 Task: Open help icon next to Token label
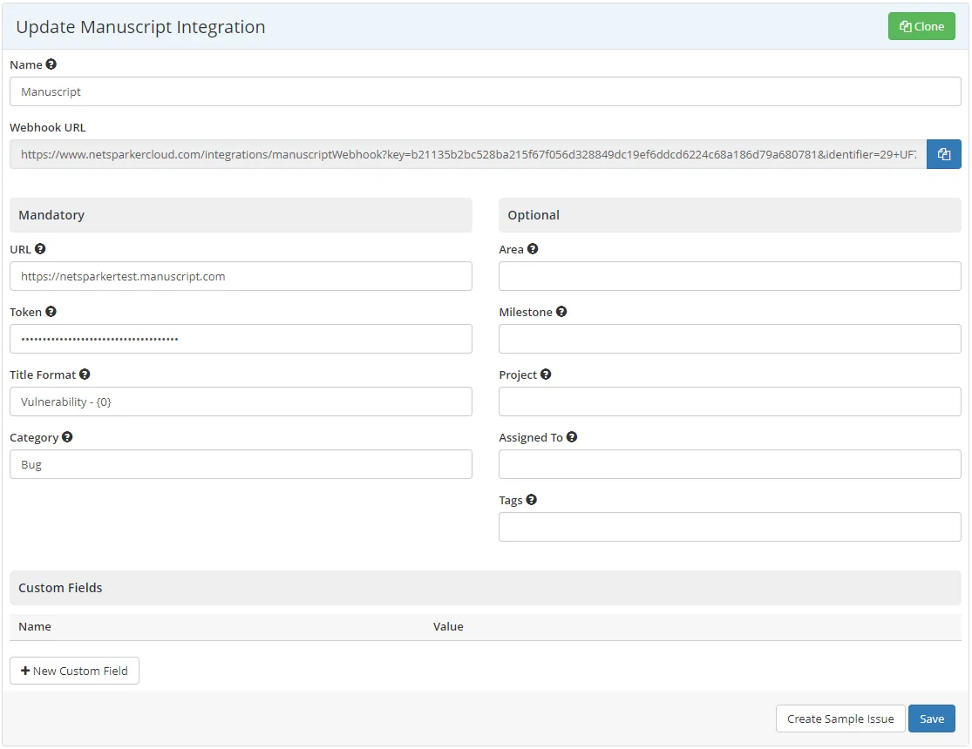pyautogui.click(x=51, y=311)
